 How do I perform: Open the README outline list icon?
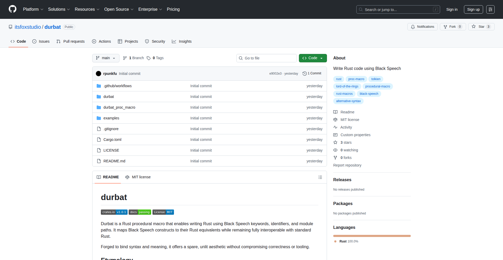(x=320, y=177)
